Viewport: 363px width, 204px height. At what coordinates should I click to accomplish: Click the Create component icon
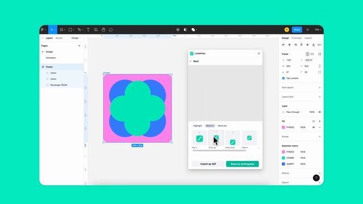coord(178,29)
